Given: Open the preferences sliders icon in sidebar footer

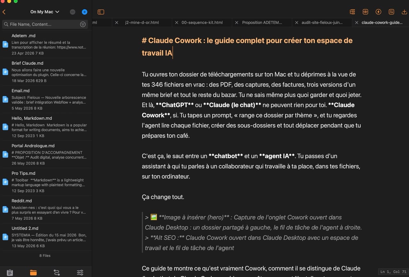Looking at the screenshot, I should (80, 273).
